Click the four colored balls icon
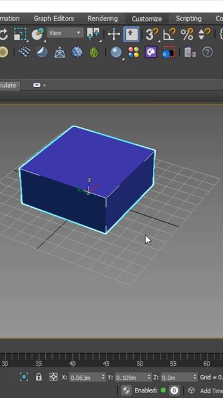The width and height of the screenshot is (223, 398). [x=134, y=52]
